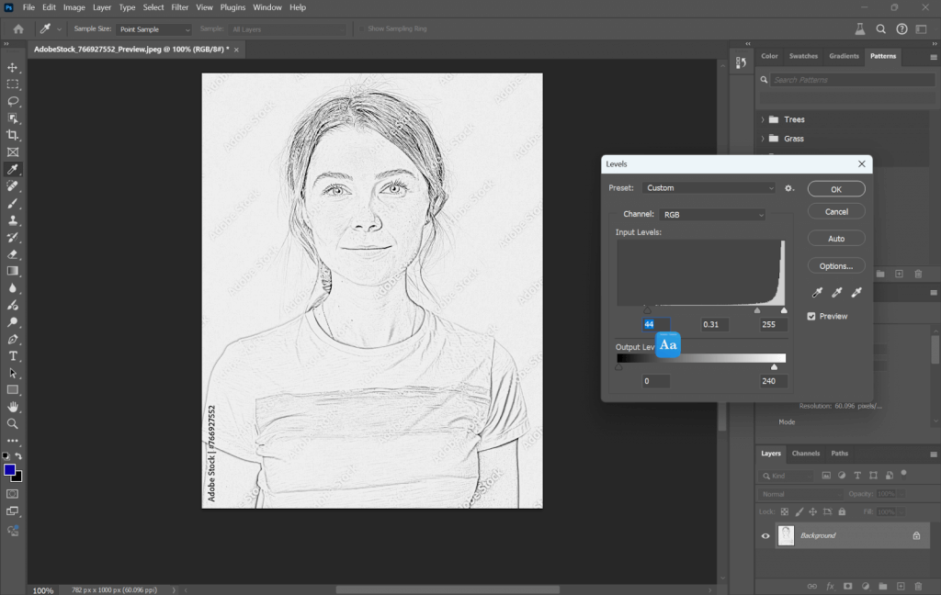The image size is (941, 595).
Task: Select the Frame tool
Action: 13,152
